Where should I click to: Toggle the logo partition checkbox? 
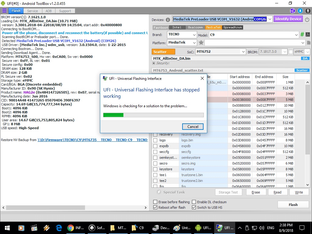coord(155,140)
